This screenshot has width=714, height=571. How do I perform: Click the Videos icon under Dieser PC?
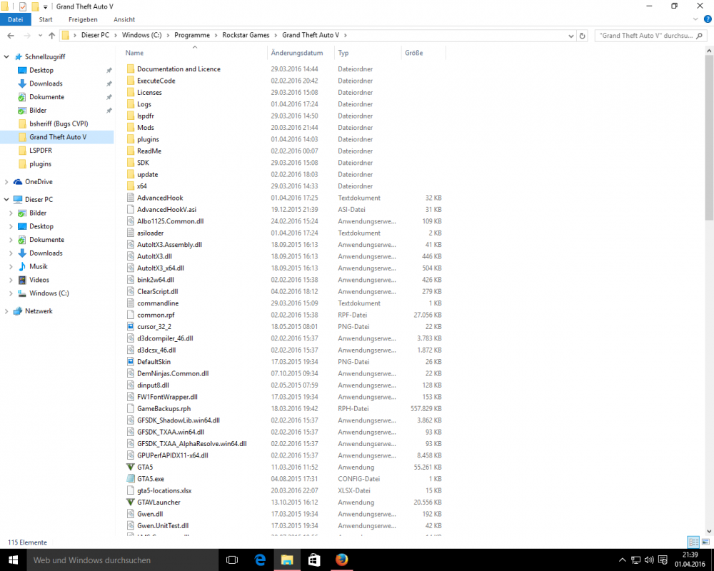(x=22, y=280)
